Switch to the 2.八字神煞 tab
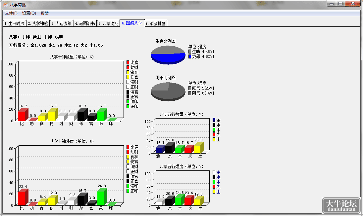The height and width of the screenshot is (216, 363). pyautogui.click(x=38, y=23)
